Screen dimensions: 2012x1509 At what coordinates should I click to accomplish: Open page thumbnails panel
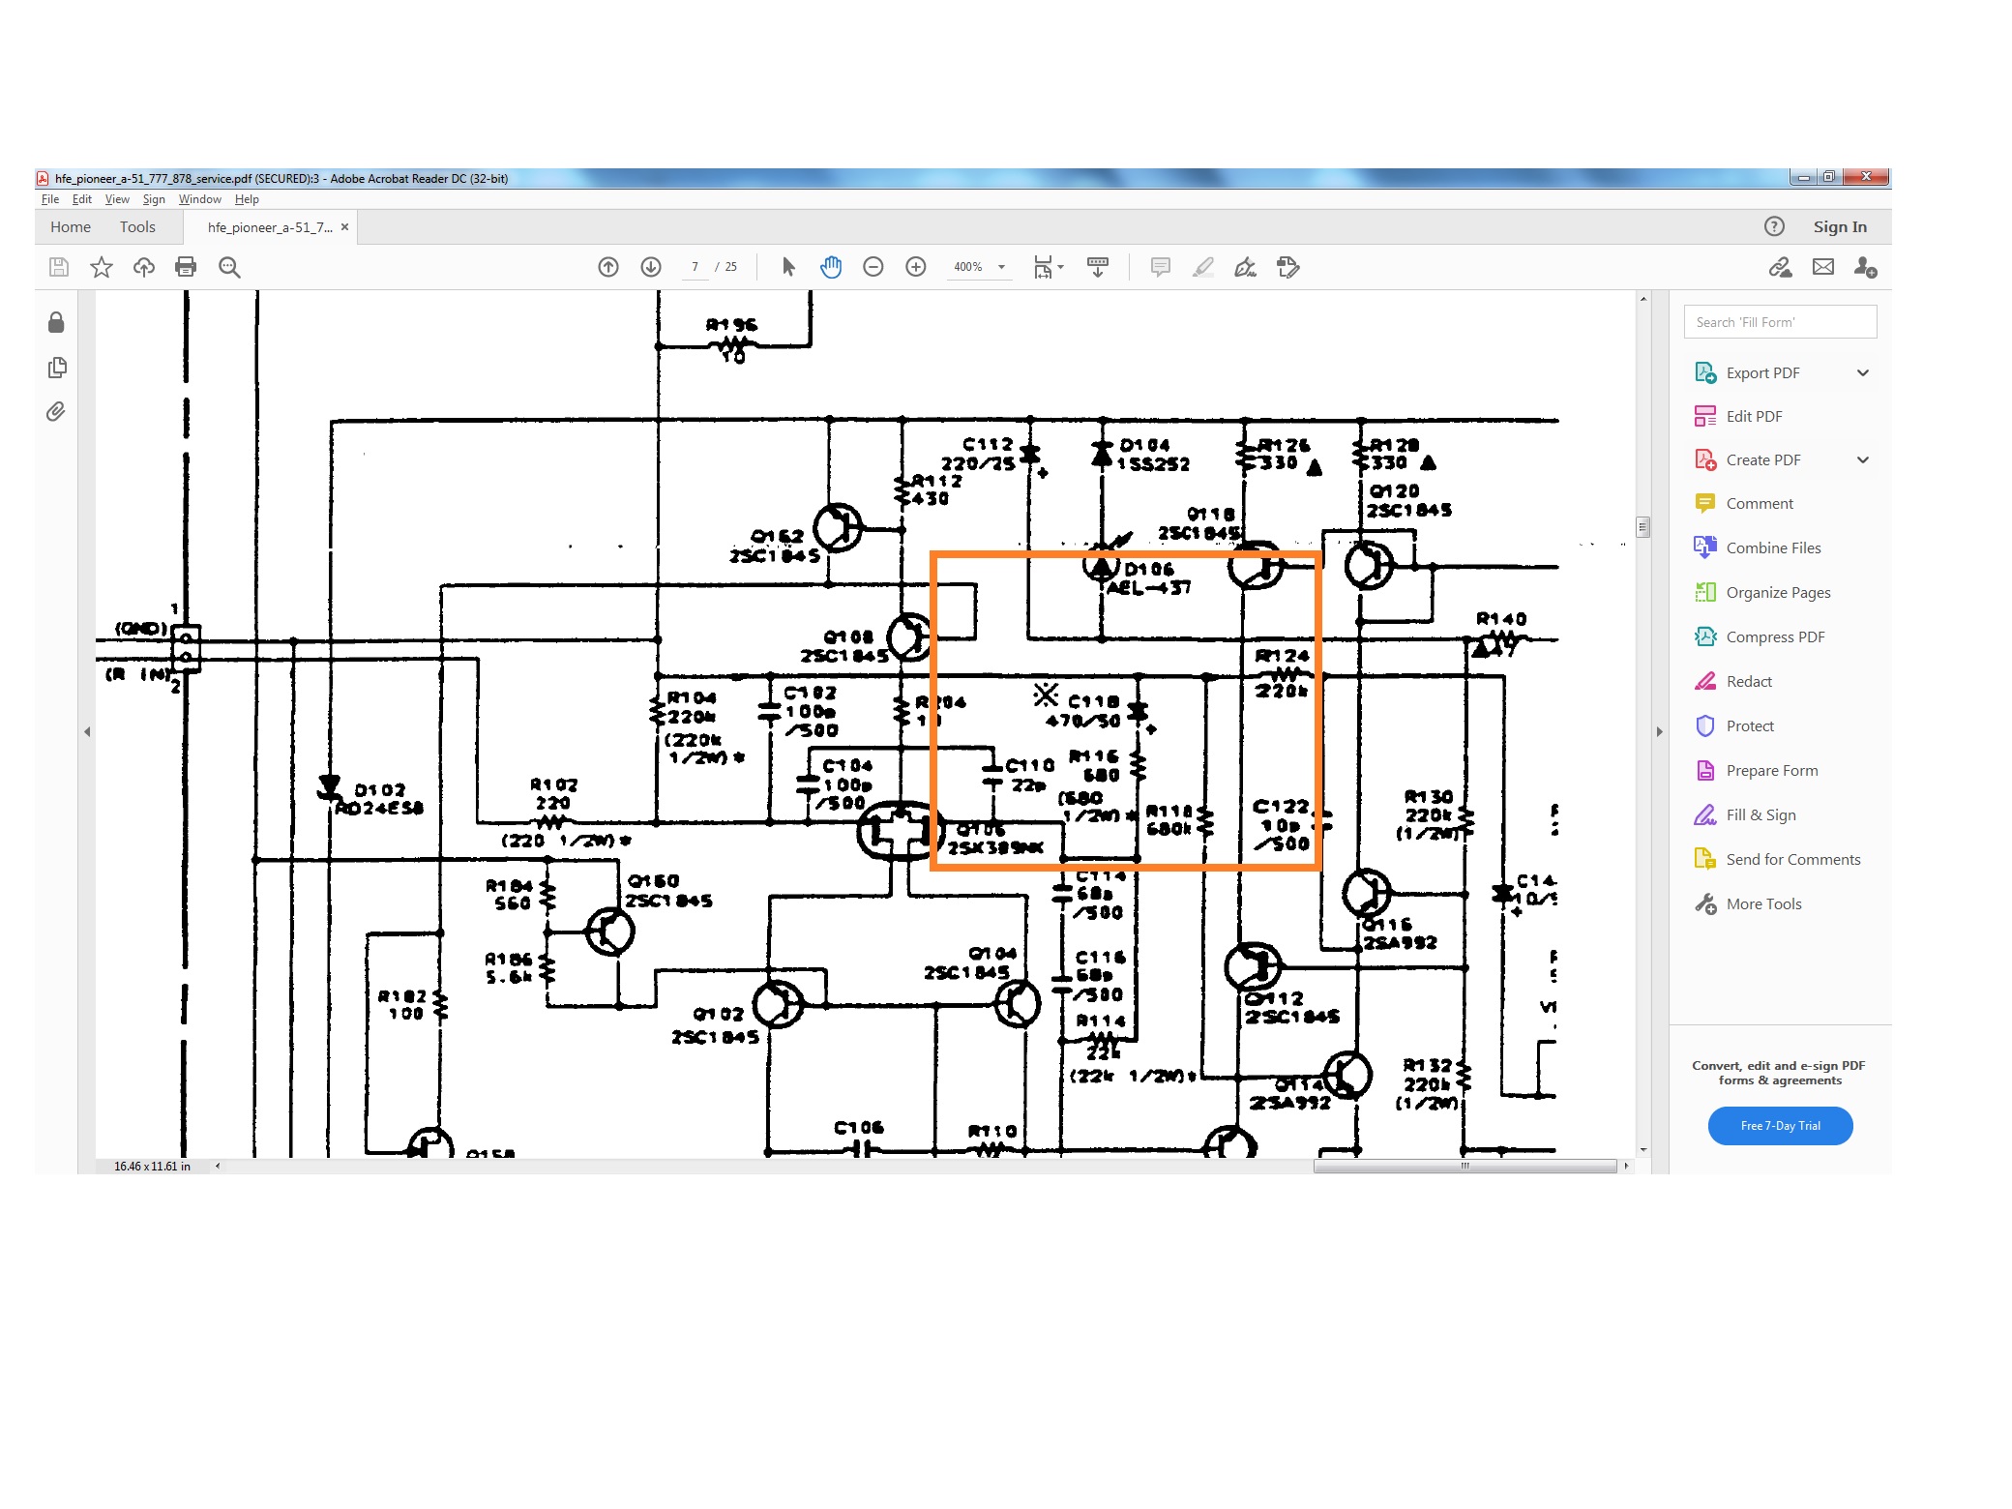coord(57,368)
